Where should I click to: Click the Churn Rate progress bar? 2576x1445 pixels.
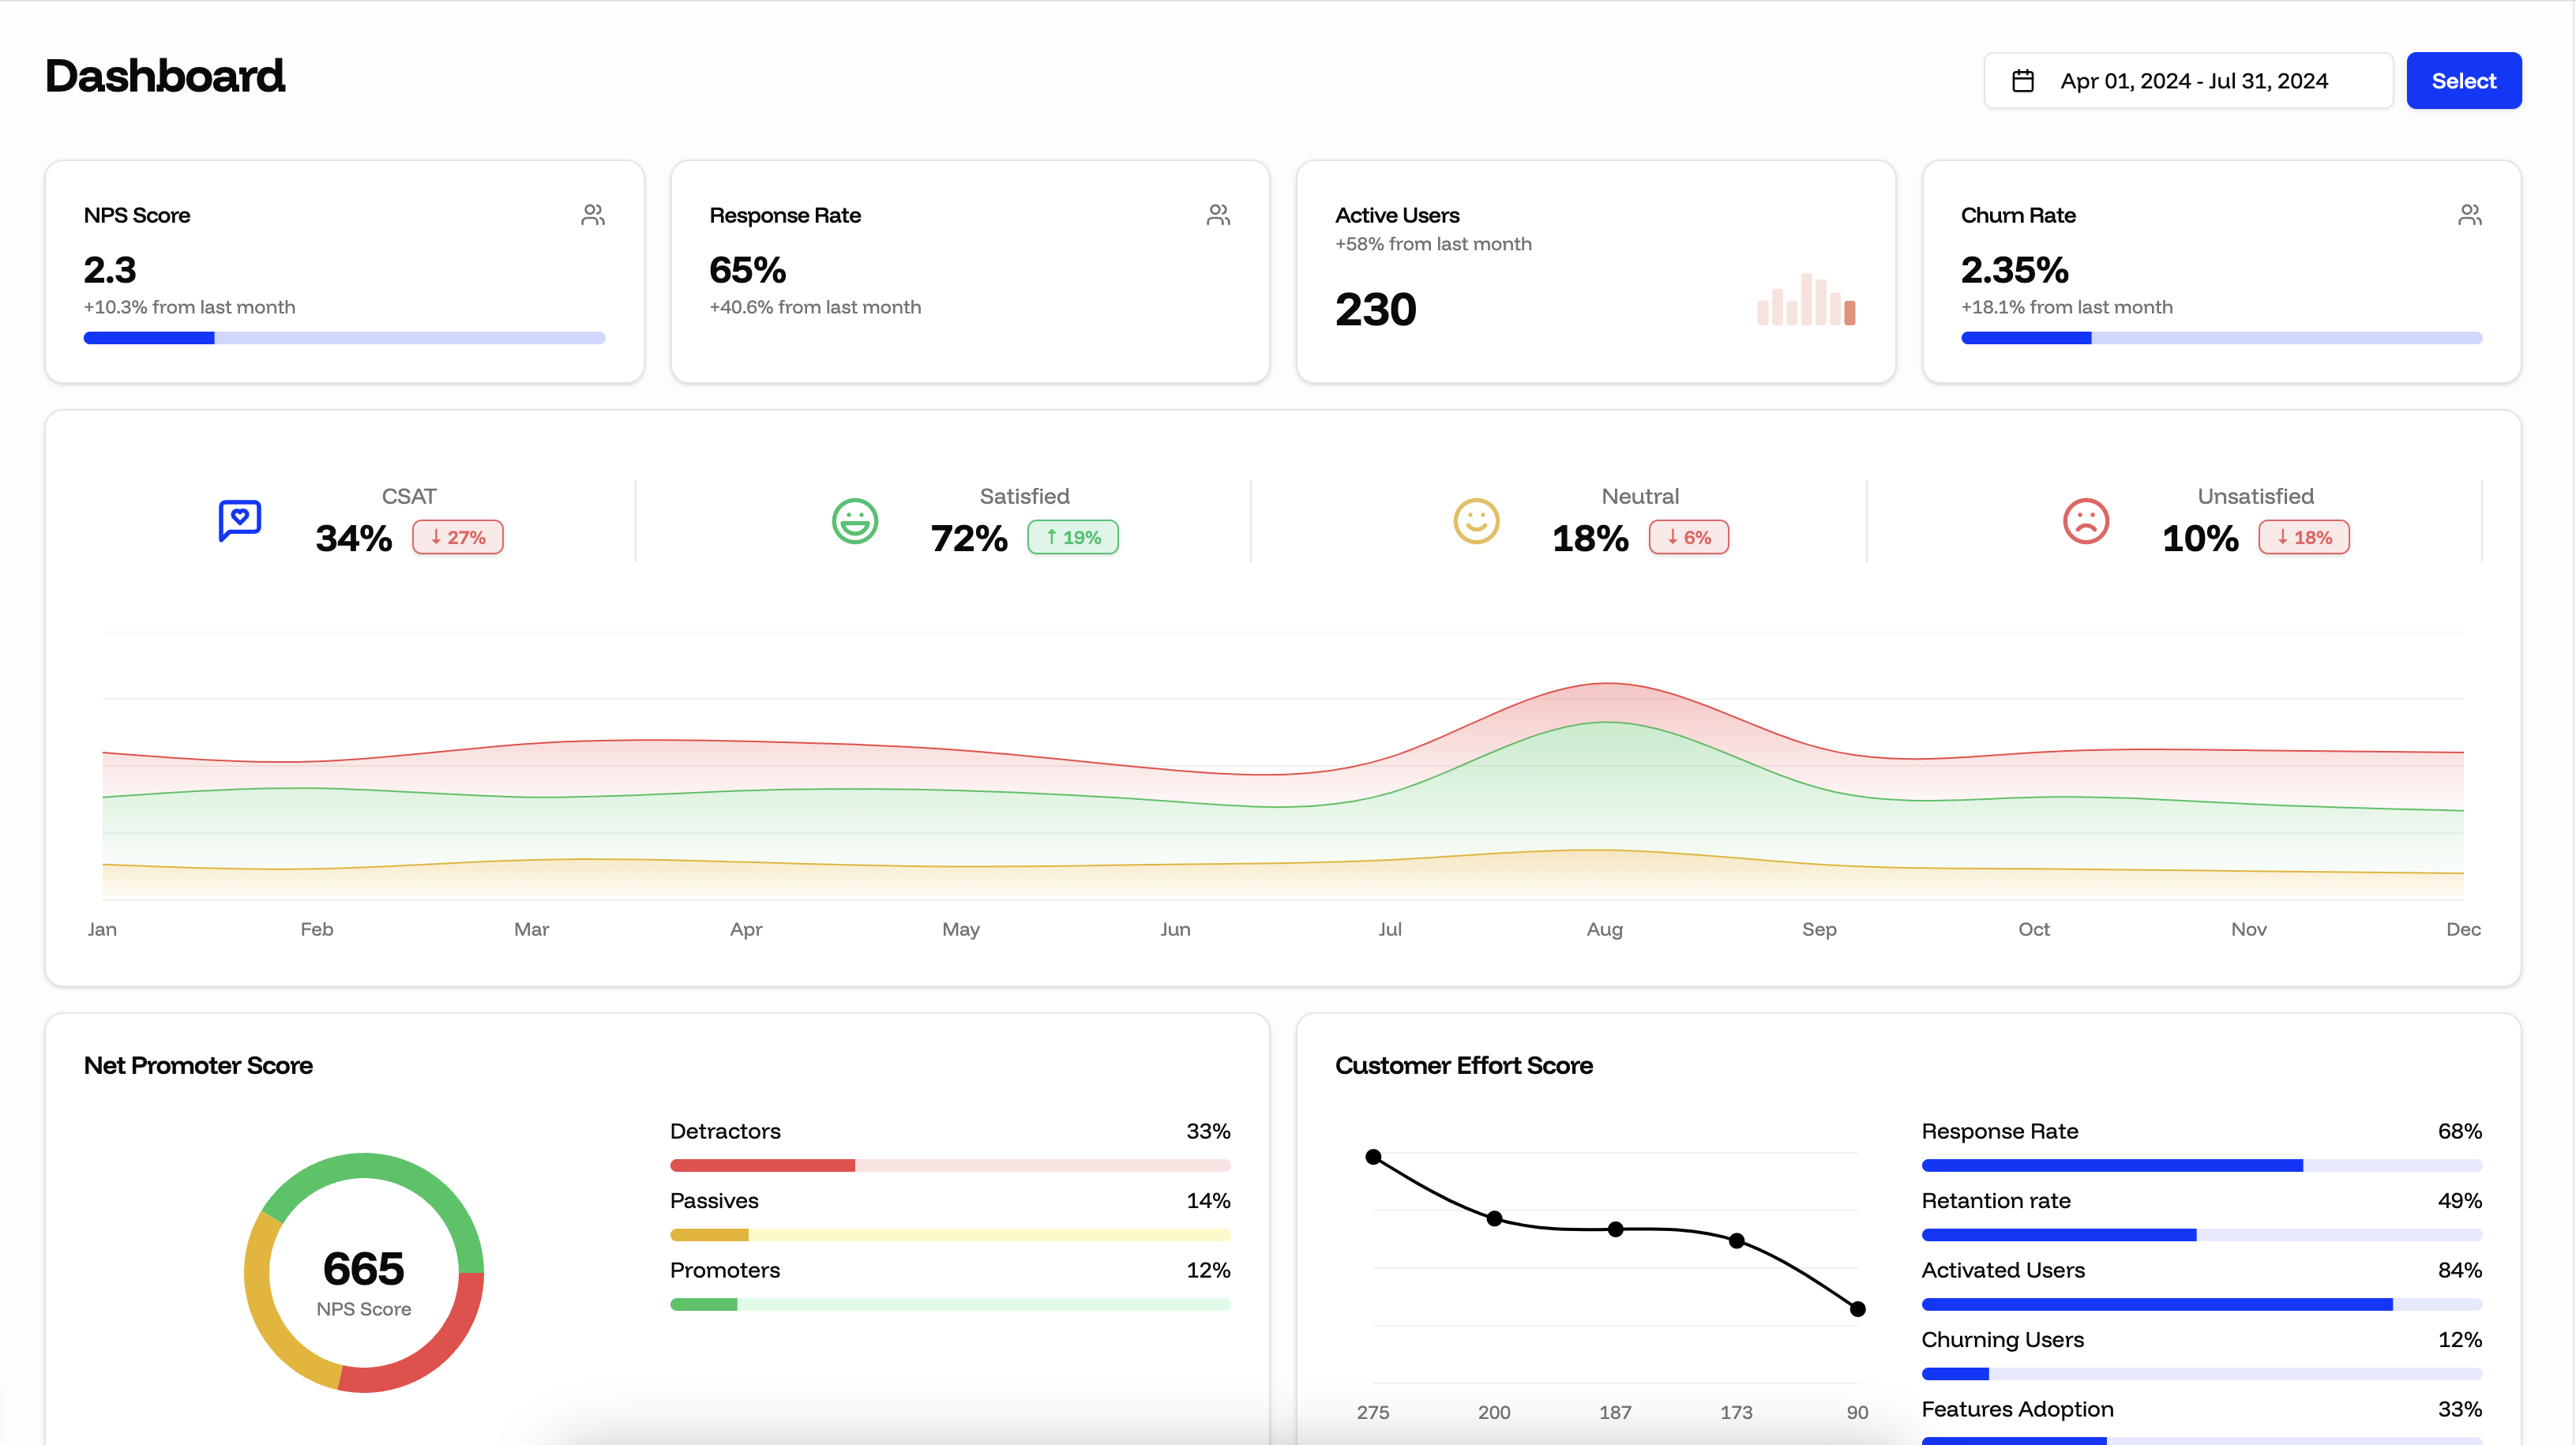[2221, 338]
